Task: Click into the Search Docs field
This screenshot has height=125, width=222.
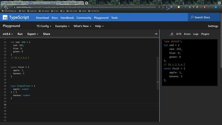Action: point(204,17)
